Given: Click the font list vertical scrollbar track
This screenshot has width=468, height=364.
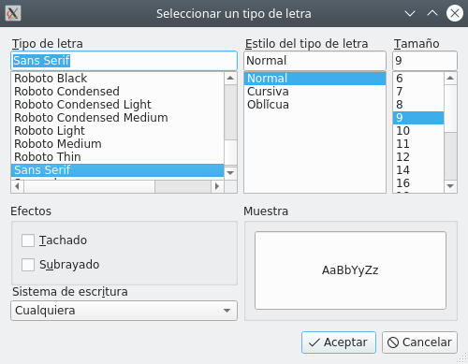Looking at the screenshot, I should pos(230,153).
